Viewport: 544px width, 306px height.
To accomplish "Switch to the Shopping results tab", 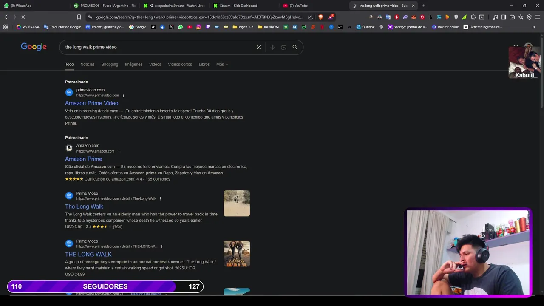I will tap(110, 64).
